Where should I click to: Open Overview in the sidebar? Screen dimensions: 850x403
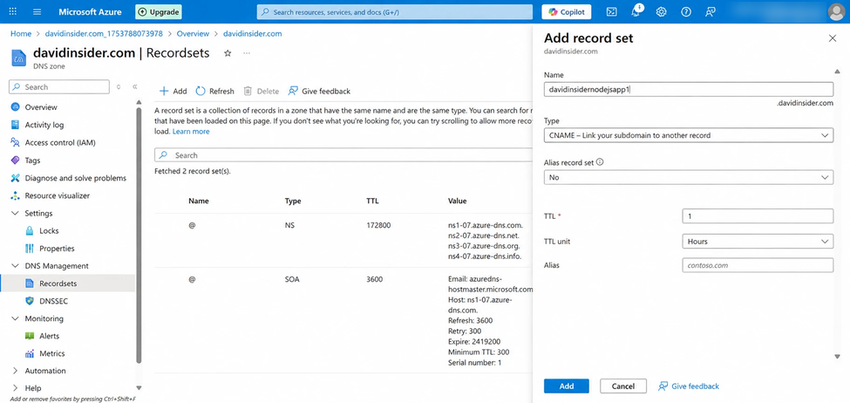tap(41, 107)
